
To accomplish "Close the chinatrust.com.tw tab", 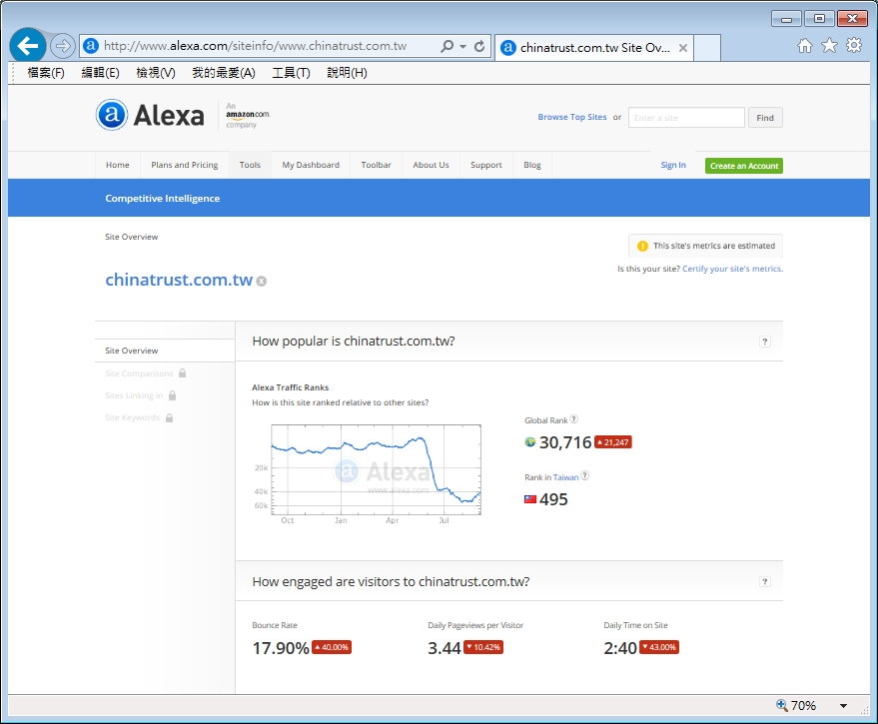I will click(x=683, y=48).
